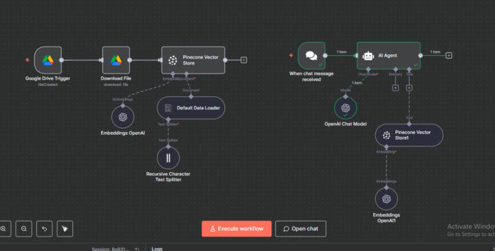Viewport: 495px width, 251px height.
Task: Click the tidy up workflow button
Action: pos(65,228)
